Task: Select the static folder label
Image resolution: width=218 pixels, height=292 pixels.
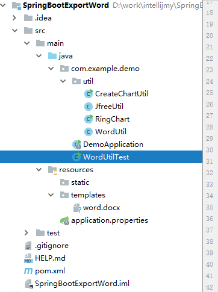Action: point(80,182)
